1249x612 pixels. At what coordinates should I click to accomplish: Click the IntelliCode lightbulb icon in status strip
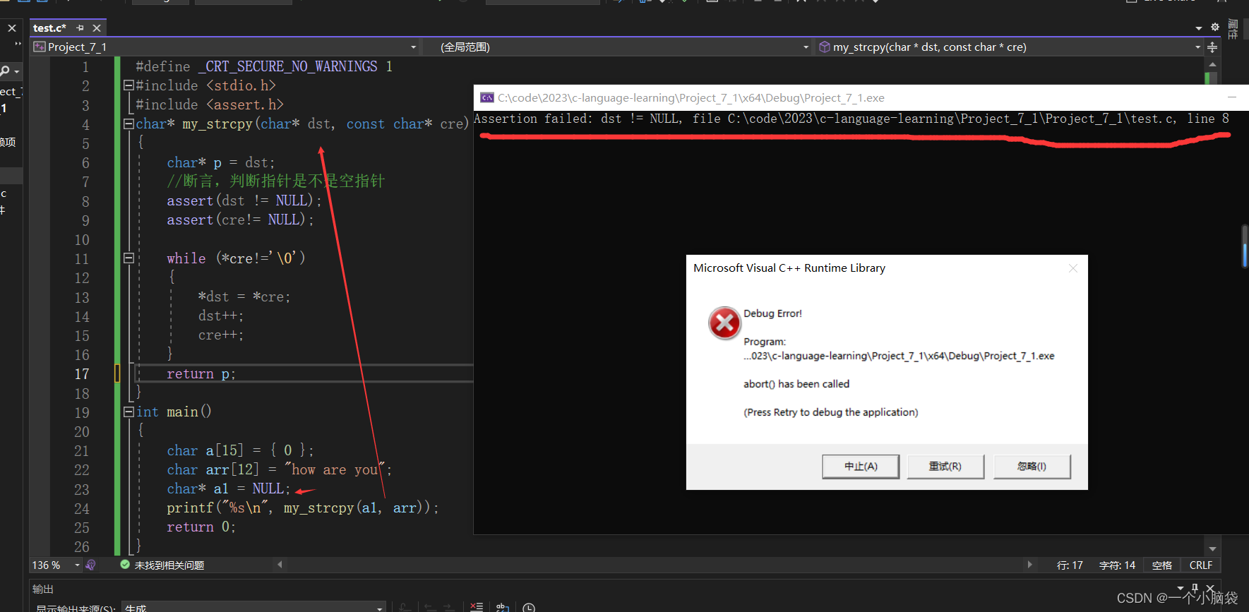pos(90,565)
